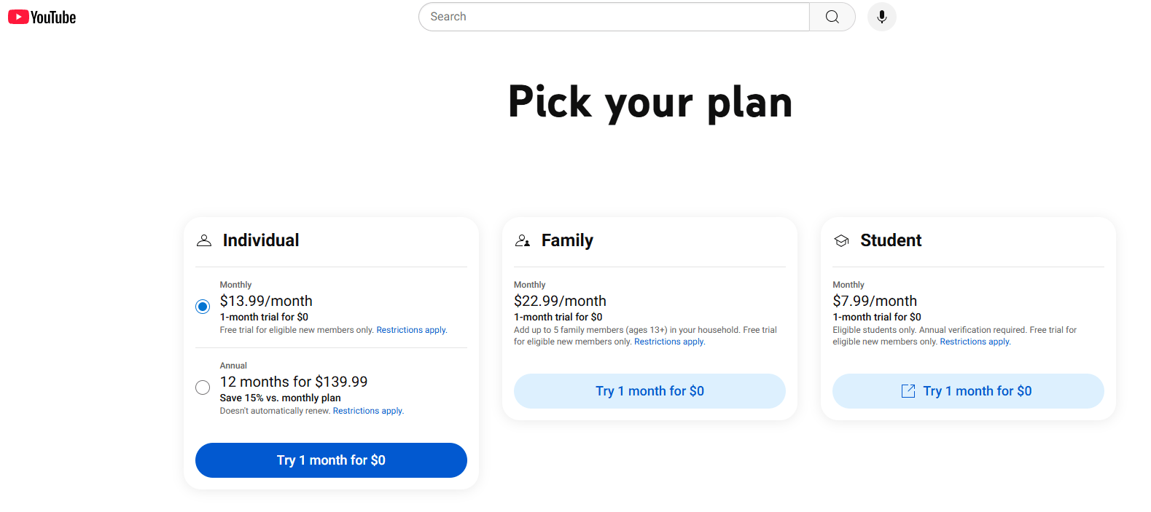Click the external link icon in the Student trial button

(908, 390)
